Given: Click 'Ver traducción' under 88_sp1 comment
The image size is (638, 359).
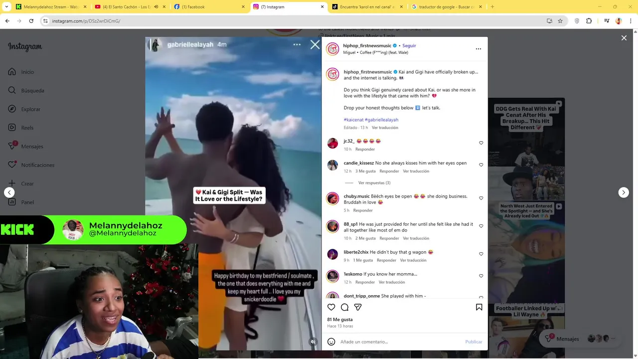Looking at the screenshot, I should click(416, 238).
